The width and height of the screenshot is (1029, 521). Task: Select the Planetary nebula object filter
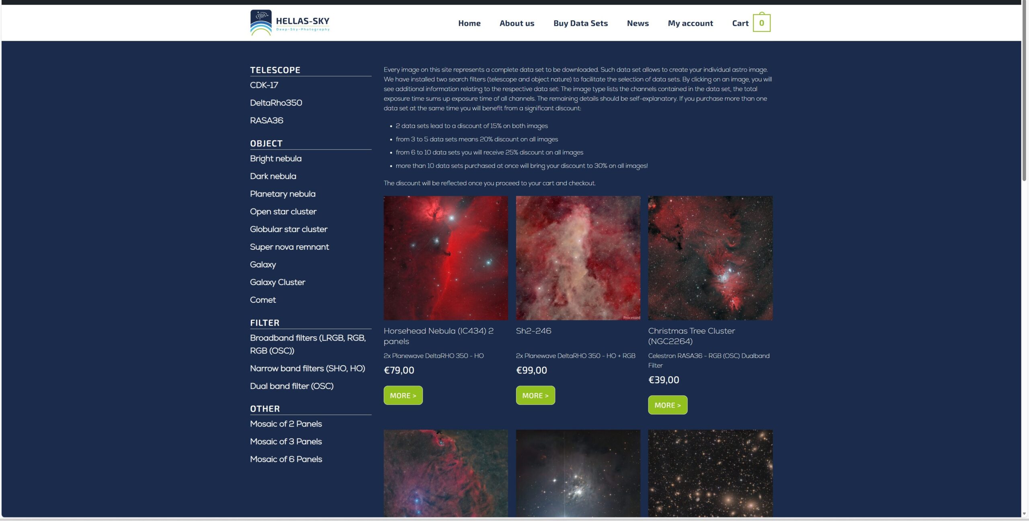[x=283, y=194]
